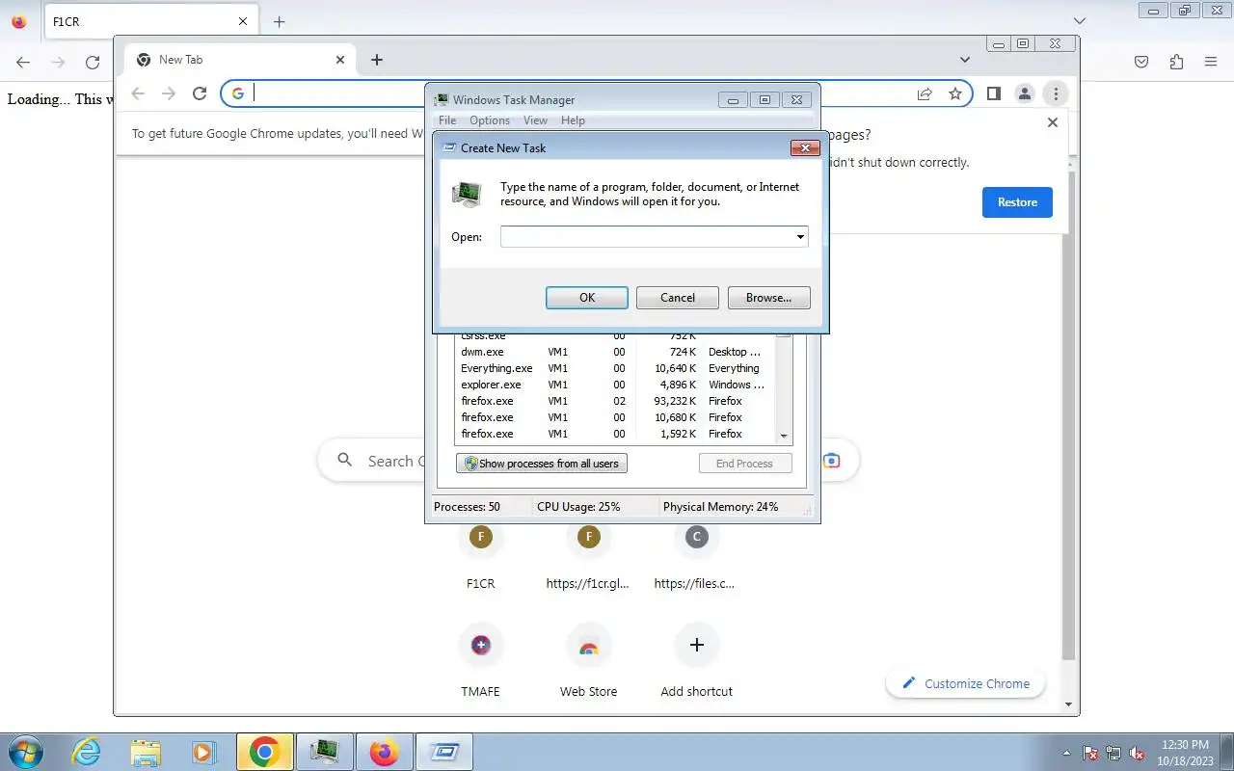Open Windows Explorer folder on the taskbar
1234x771 pixels.
[x=146, y=752]
